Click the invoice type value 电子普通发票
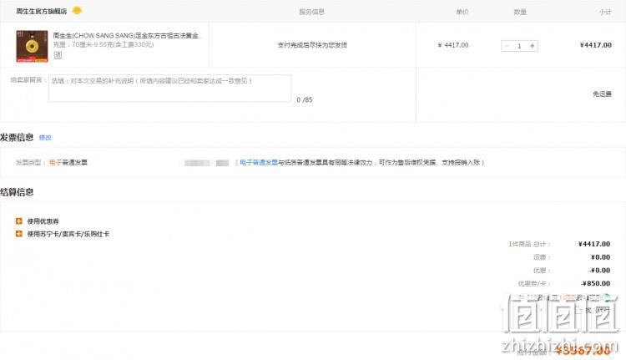Screen dimensions: 626x360 (68, 162)
